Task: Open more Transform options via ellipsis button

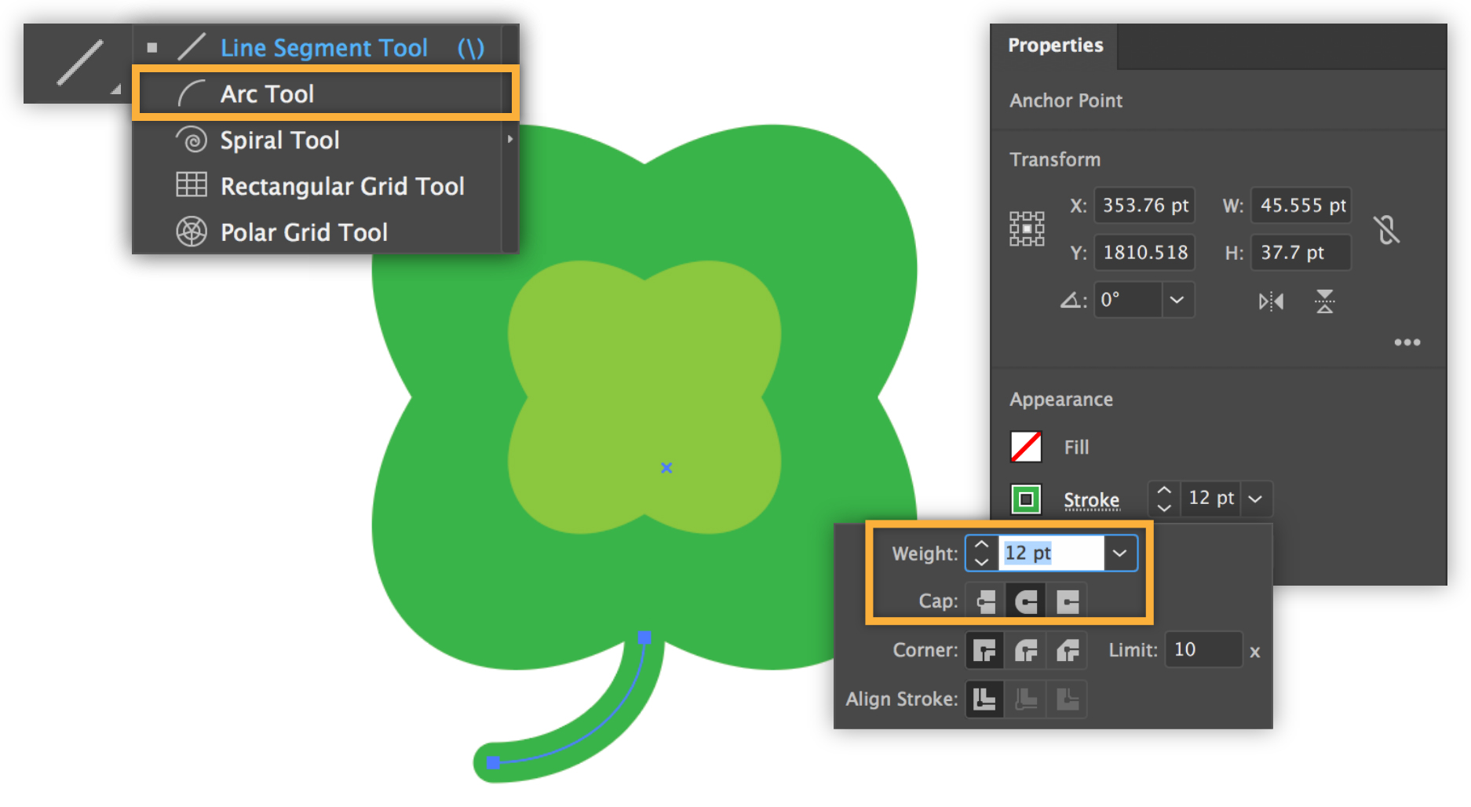Action: pos(1407,341)
